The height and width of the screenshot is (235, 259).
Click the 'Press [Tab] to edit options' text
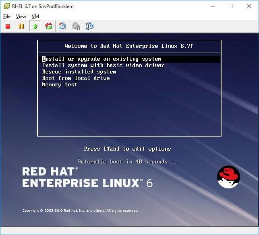click(x=127, y=149)
